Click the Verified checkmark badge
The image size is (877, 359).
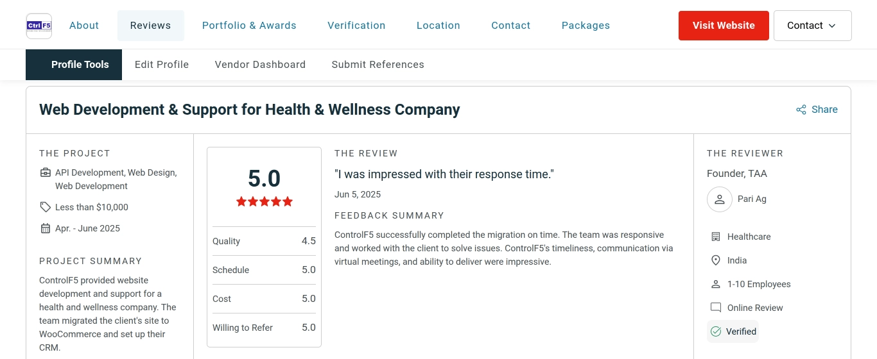[733, 331]
